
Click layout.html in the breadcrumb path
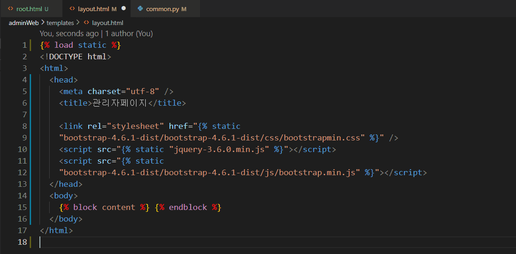(108, 23)
